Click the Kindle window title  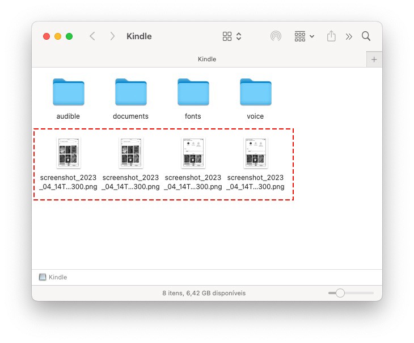[x=139, y=36]
